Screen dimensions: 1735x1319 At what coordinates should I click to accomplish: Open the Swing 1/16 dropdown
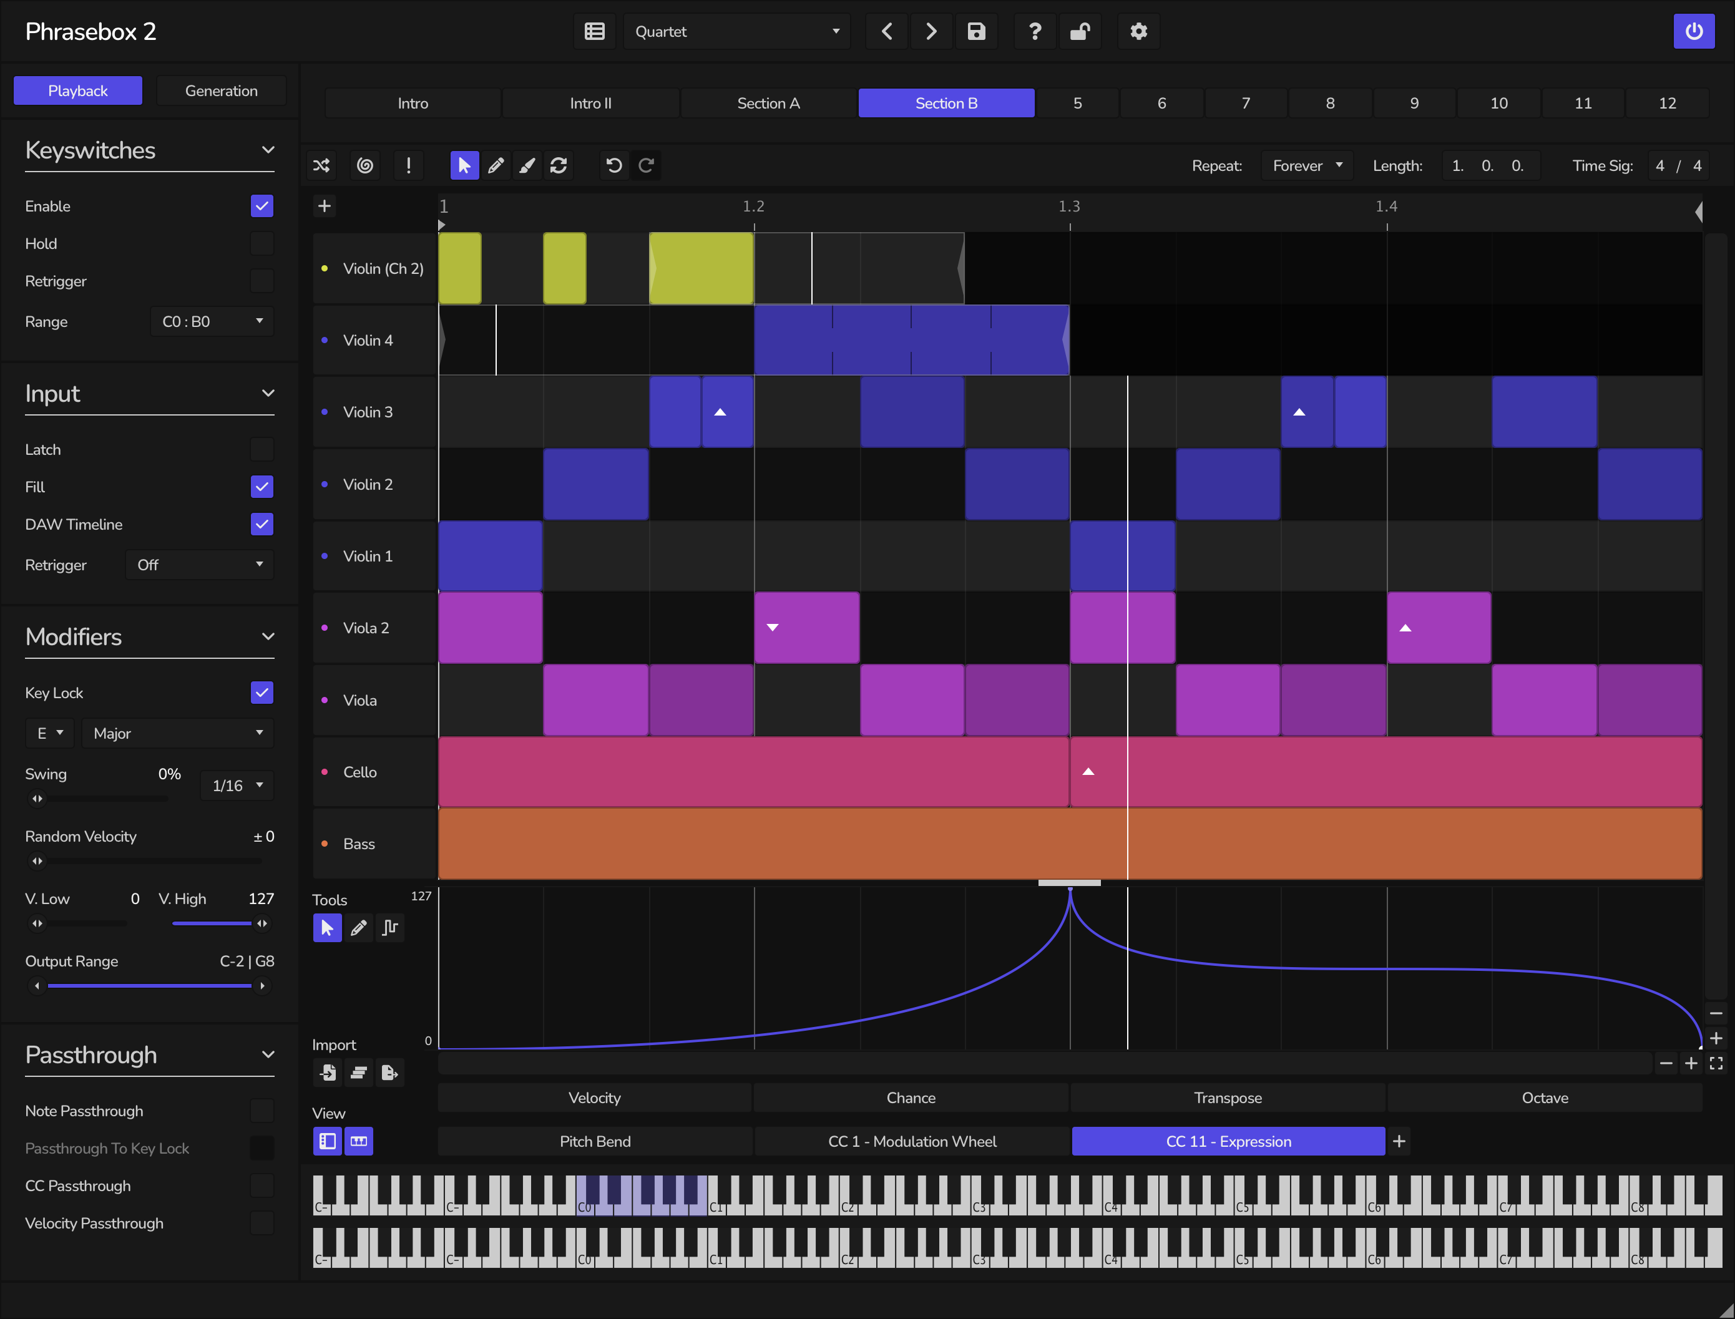pos(237,785)
